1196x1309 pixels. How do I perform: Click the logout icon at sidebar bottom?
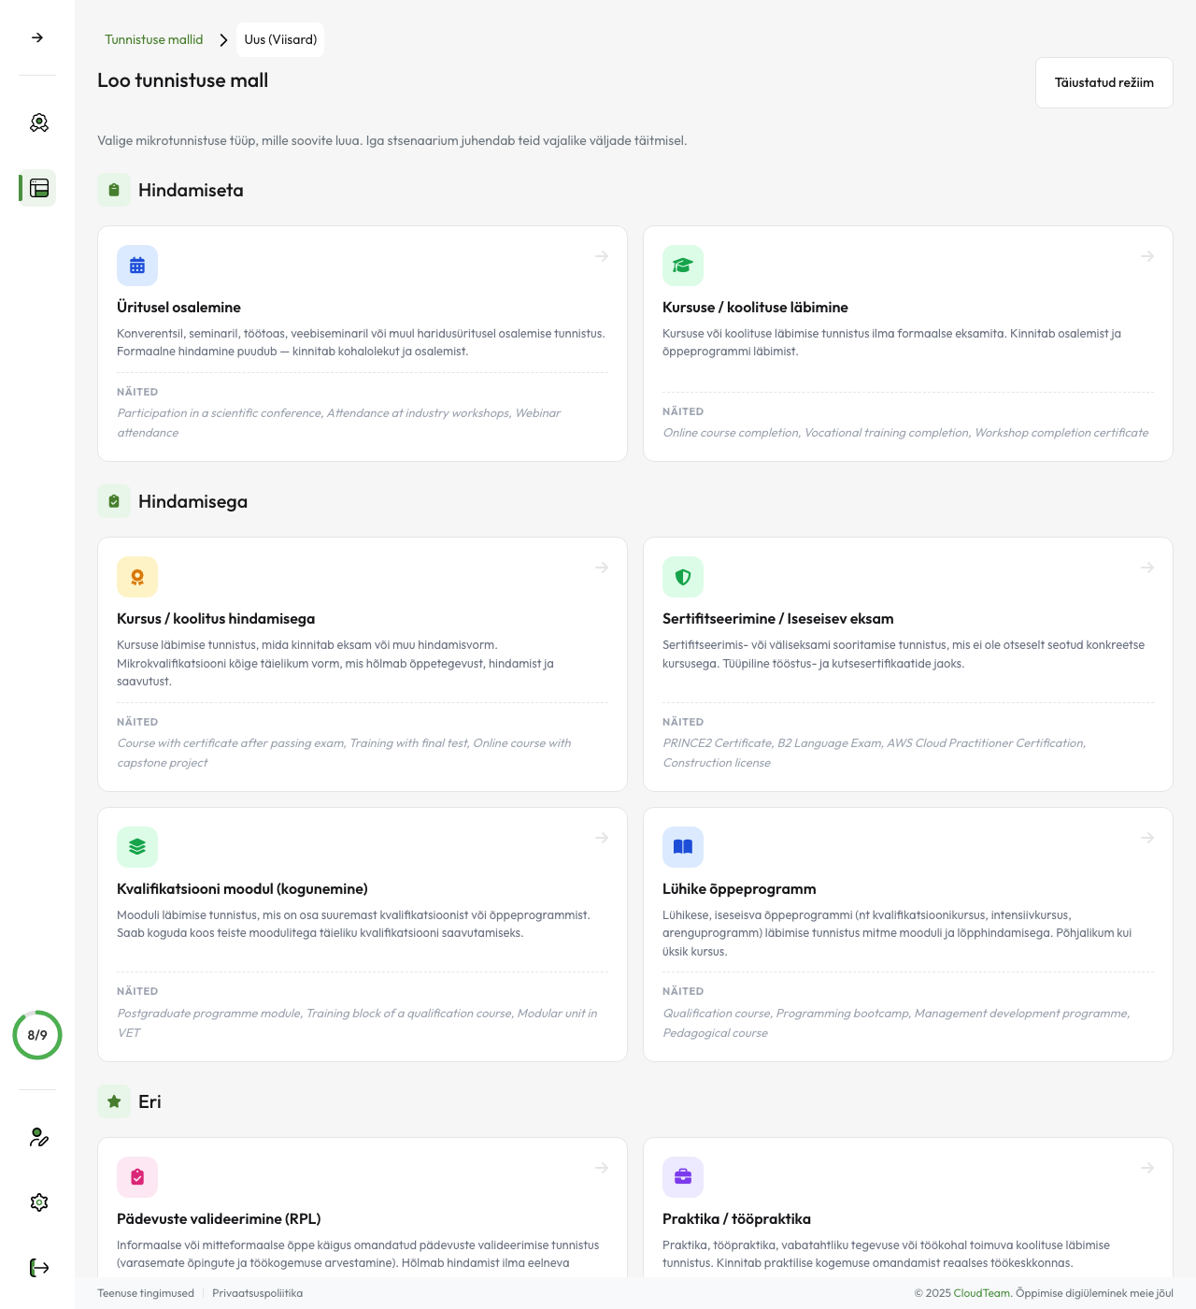[38, 1268]
